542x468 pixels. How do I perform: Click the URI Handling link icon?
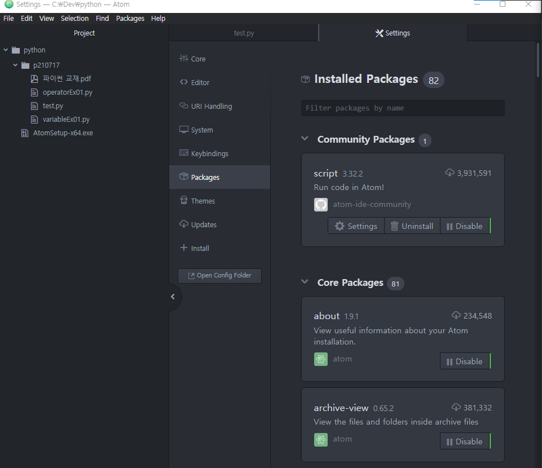[x=183, y=106]
